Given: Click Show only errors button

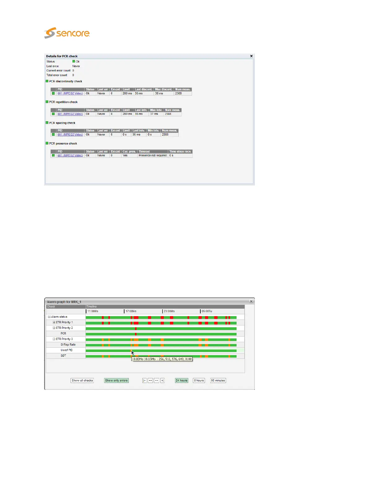Looking at the screenshot, I should tap(116, 380).
